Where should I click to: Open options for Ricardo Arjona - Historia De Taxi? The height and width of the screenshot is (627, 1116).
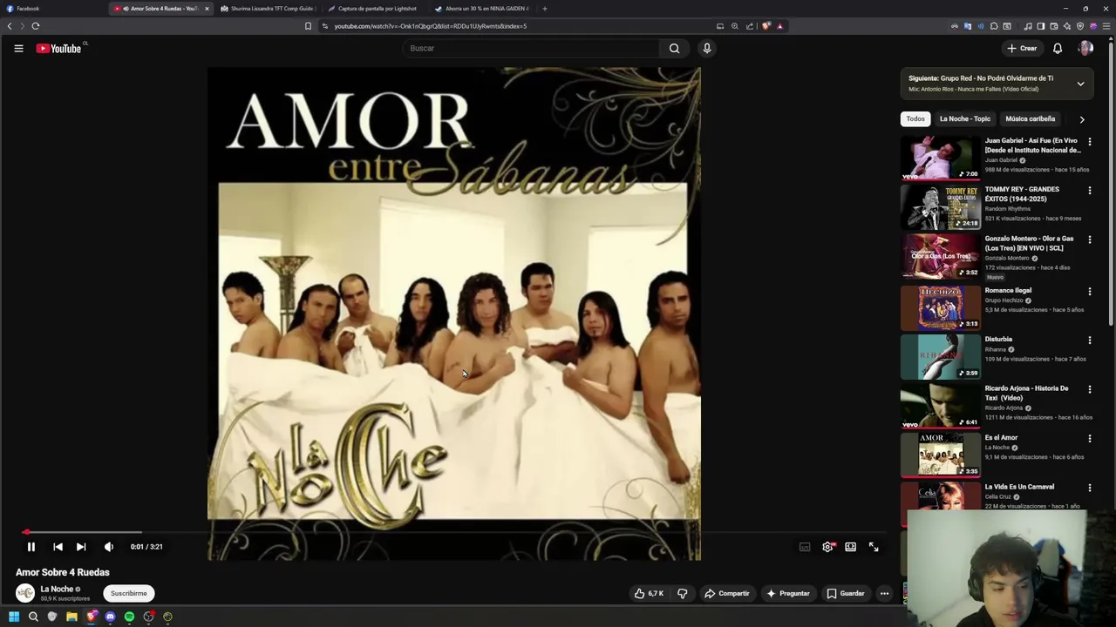pos(1089,389)
